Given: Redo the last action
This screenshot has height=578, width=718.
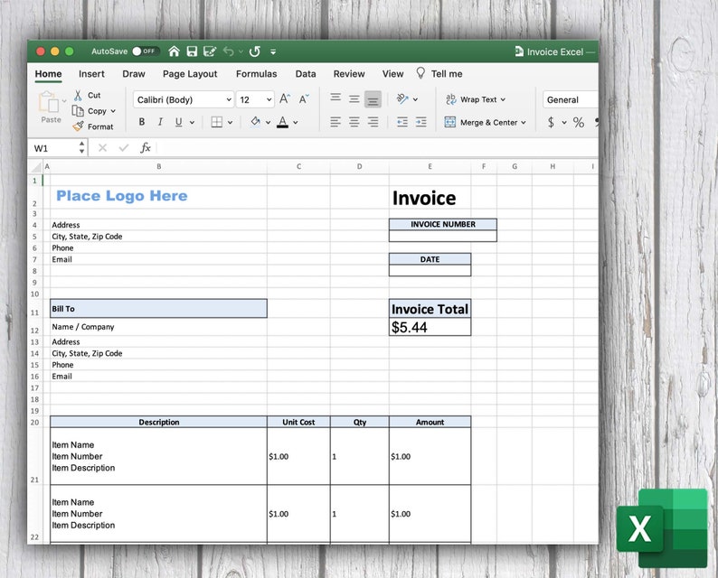Looking at the screenshot, I should tap(255, 51).
